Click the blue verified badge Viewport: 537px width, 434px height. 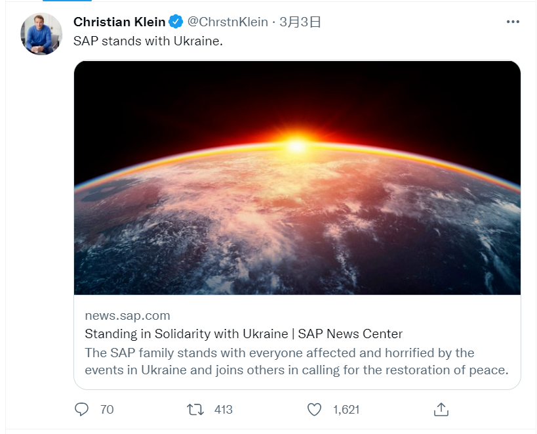(176, 22)
